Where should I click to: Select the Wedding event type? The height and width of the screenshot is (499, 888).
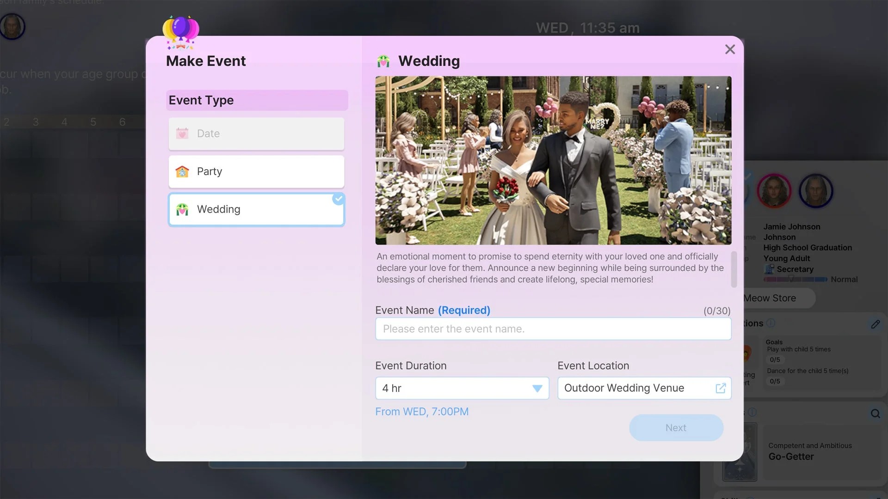pyautogui.click(x=256, y=209)
